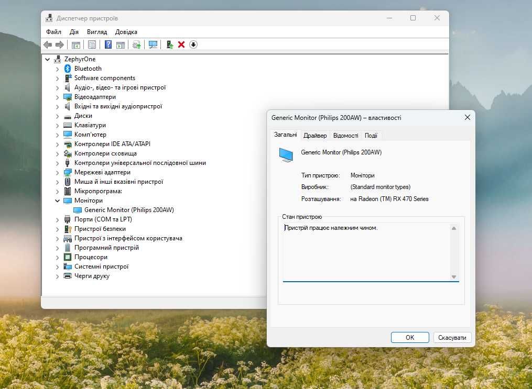Viewport: 532px width, 389px height.
Task: Collapse the ZephyrOne root node
Action: pyautogui.click(x=48, y=59)
